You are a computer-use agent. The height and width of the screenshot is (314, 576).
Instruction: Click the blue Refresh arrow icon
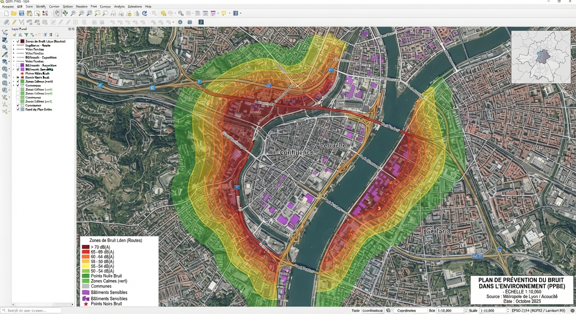pos(145,13)
